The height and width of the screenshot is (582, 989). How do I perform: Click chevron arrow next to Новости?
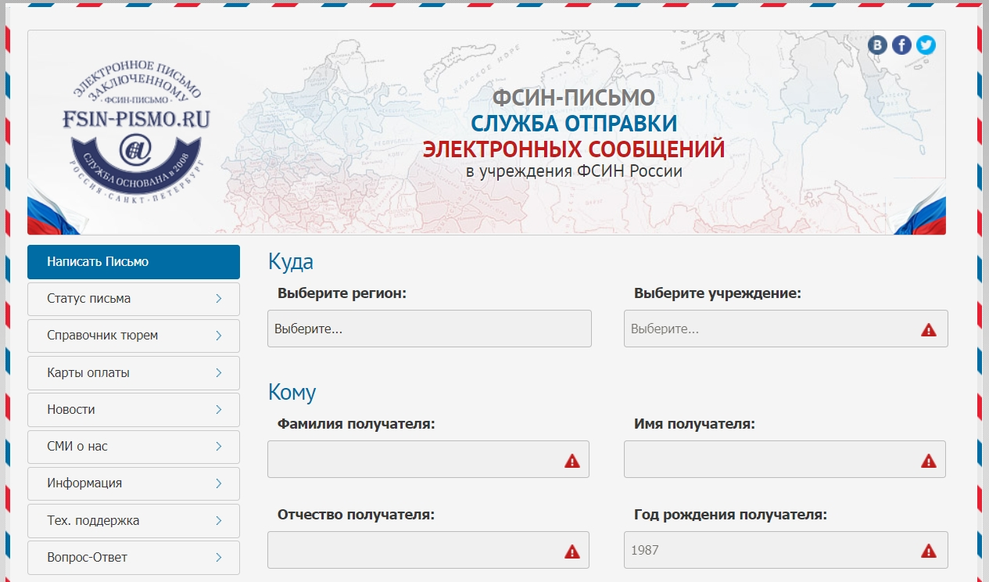point(219,410)
